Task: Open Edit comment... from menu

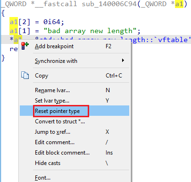Action: coord(75,142)
